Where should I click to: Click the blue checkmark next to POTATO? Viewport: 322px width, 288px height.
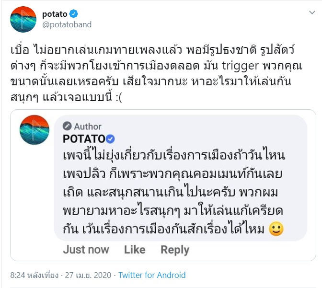[110, 139]
